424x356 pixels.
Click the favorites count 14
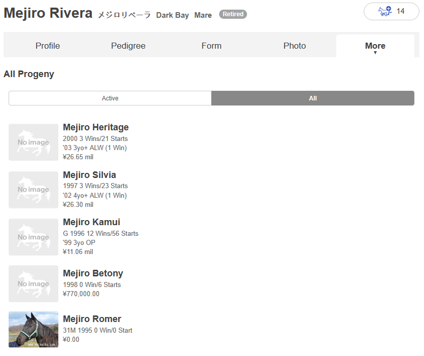401,11
